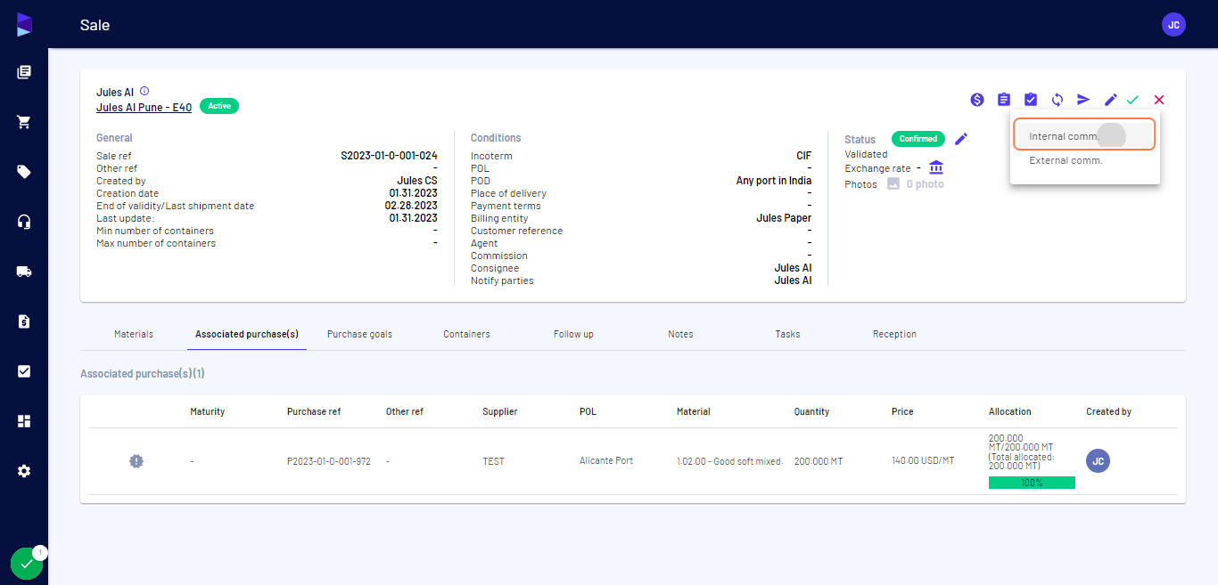Open the Reception tab
This screenshot has width=1218, height=585.
pyautogui.click(x=894, y=334)
